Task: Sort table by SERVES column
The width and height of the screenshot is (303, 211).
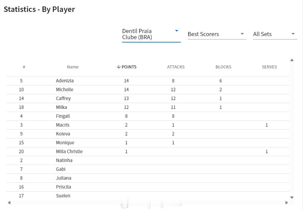Action: pyautogui.click(x=269, y=67)
